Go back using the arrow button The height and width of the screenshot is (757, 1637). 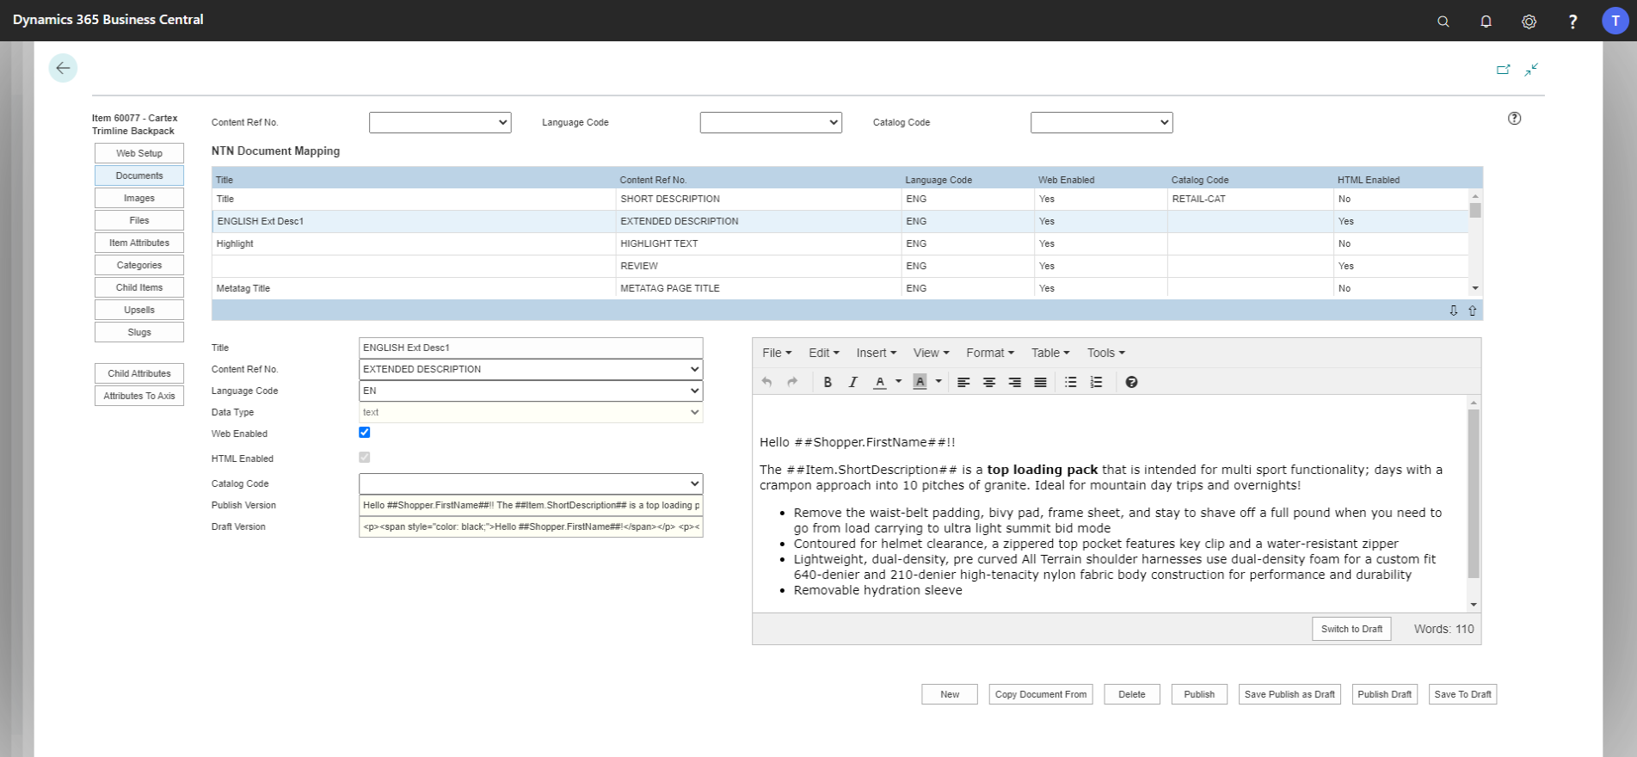coord(63,68)
